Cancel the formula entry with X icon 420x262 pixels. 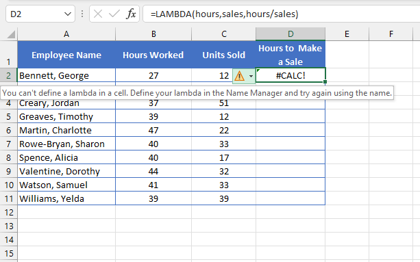coord(98,14)
